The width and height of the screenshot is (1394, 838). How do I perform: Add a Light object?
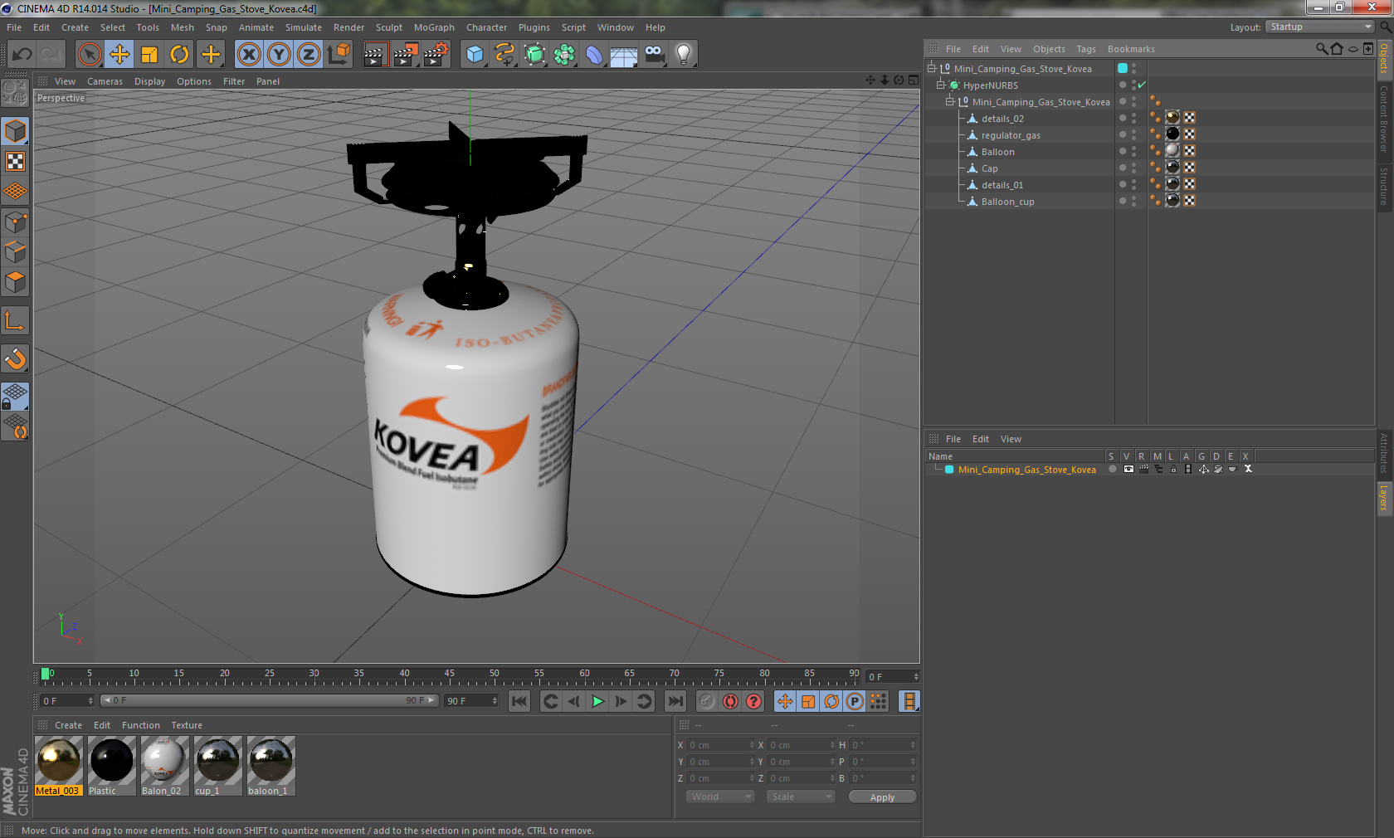(x=684, y=55)
